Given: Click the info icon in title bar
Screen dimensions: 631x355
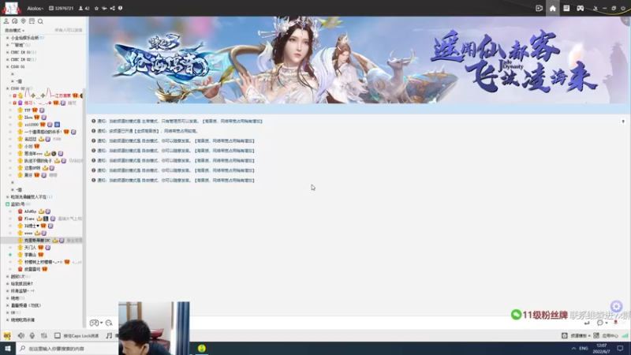Looking at the screenshot, I should pyautogui.click(x=120, y=8).
